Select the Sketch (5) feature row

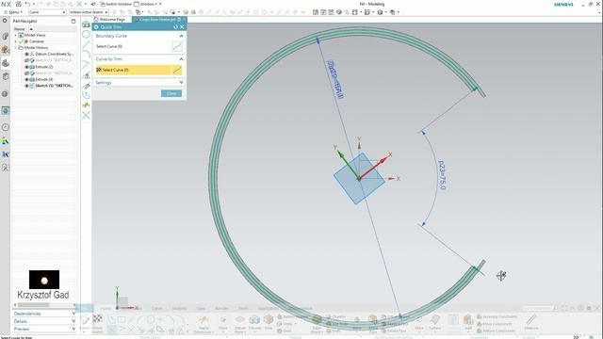coord(54,86)
